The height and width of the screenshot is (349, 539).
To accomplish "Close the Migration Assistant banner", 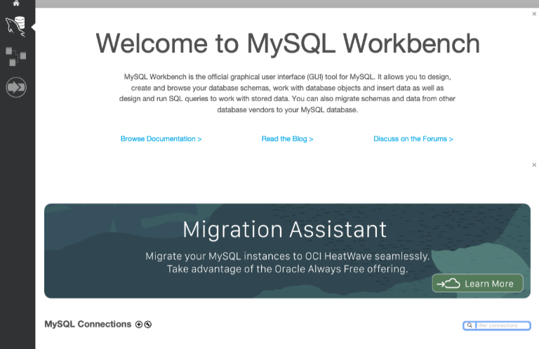I will [x=534, y=165].
